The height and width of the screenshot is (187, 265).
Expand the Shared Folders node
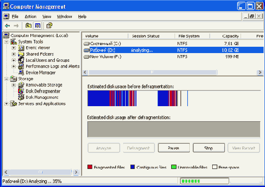(14, 54)
